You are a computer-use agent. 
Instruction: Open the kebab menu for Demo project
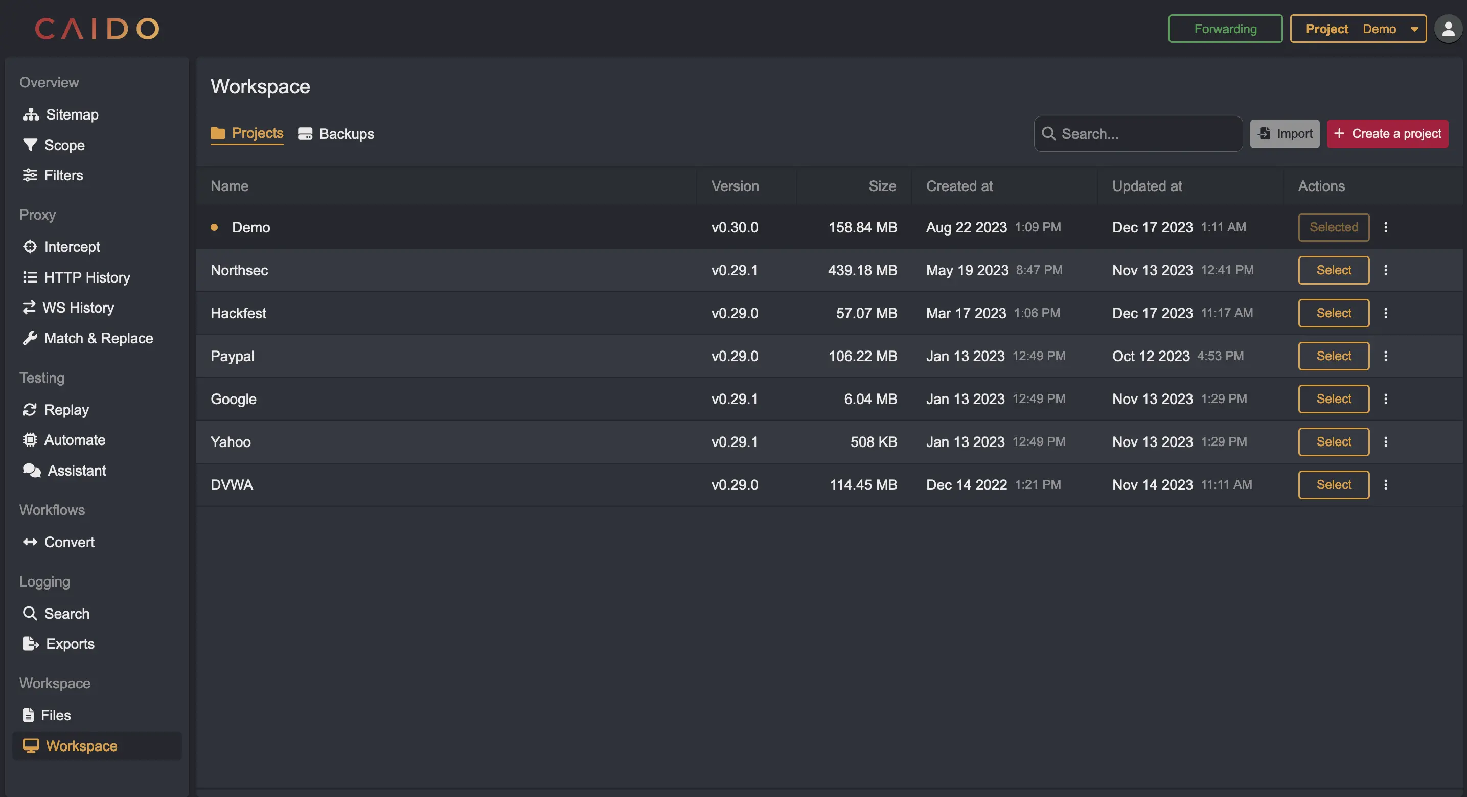1386,227
